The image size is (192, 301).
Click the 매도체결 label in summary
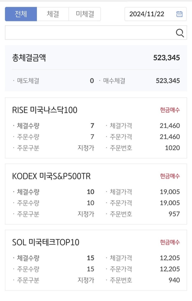point(28,81)
